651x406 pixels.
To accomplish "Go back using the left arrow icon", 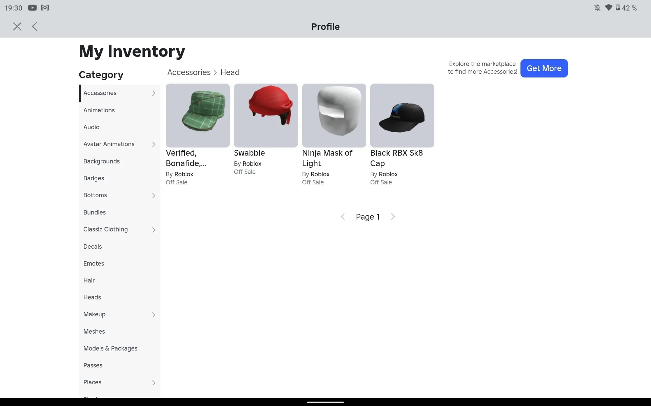I will (35, 26).
